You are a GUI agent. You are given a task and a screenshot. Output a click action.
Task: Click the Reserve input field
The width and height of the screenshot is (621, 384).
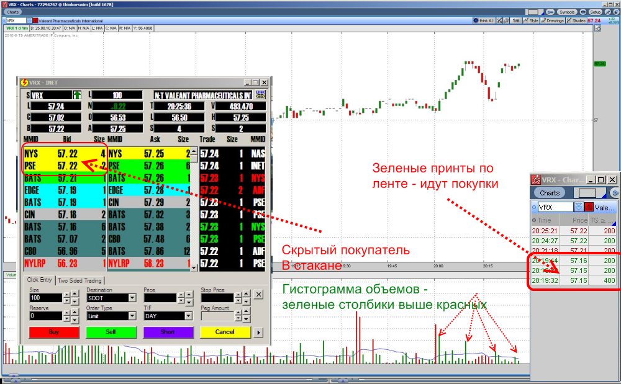(45, 316)
